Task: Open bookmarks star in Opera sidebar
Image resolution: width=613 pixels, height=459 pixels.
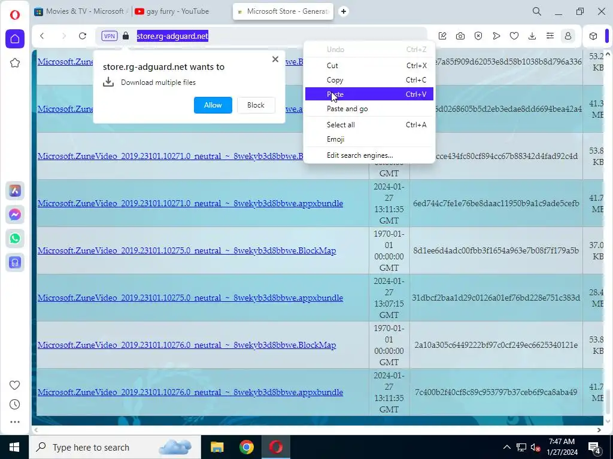Action: [15, 63]
